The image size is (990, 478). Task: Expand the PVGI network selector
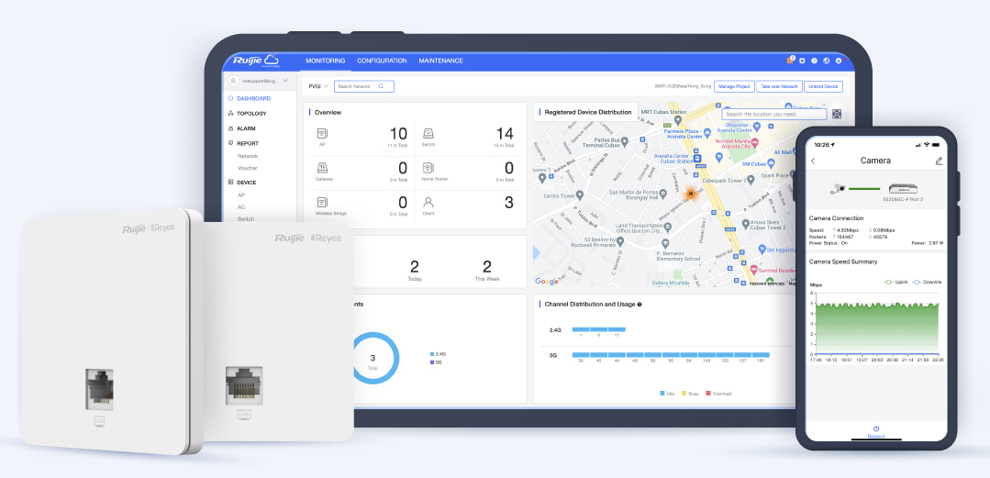[x=318, y=86]
